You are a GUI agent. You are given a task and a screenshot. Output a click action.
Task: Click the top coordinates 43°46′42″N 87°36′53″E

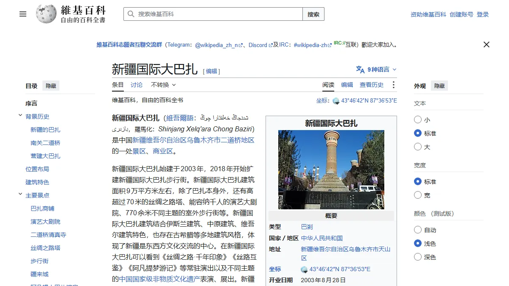pyautogui.click(x=369, y=101)
